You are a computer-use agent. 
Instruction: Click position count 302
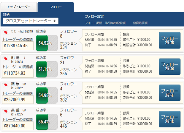[x=64, y=100]
